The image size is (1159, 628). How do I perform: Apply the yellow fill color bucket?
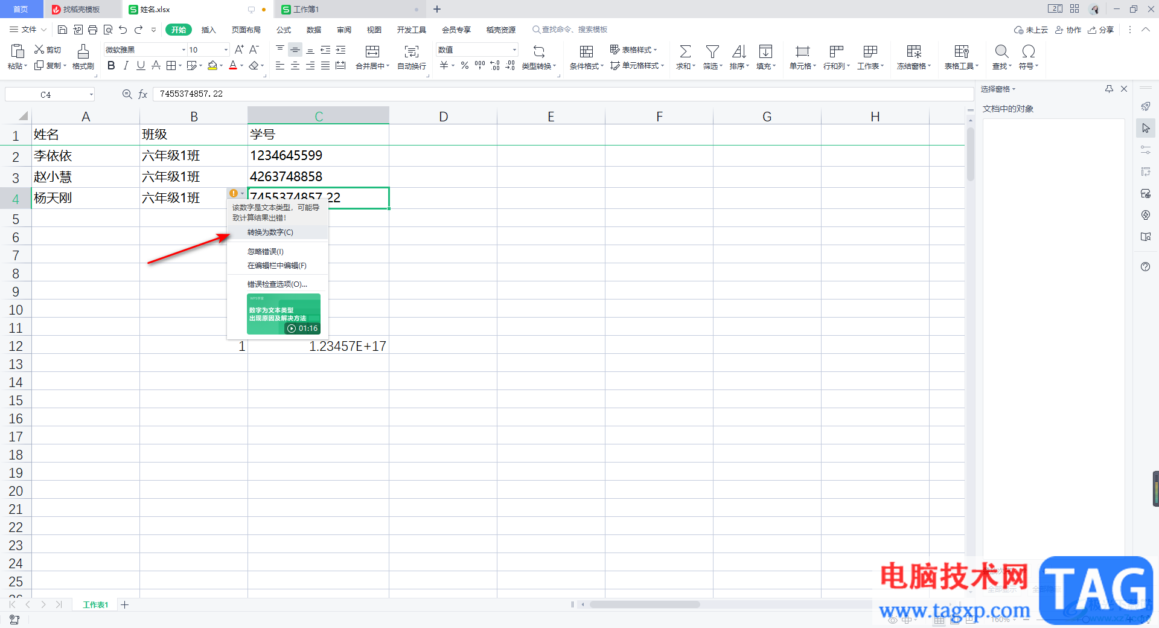[x=212, y=65]
